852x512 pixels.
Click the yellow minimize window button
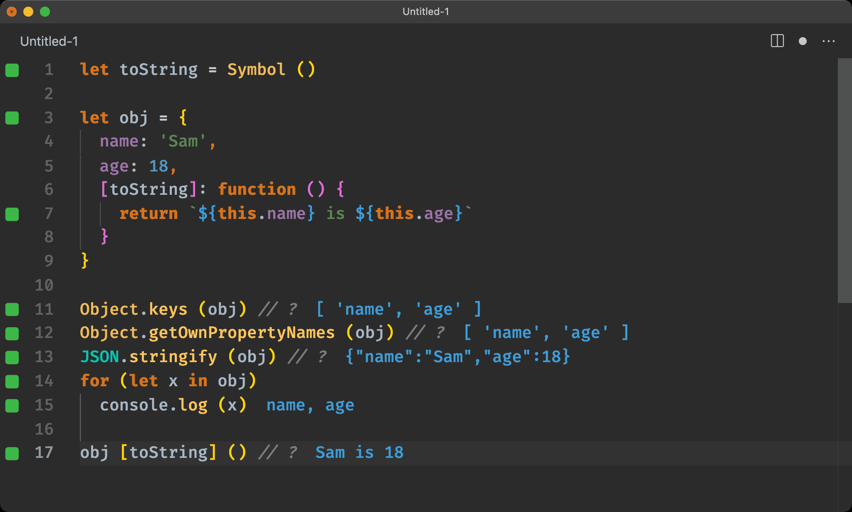point(28,12)
